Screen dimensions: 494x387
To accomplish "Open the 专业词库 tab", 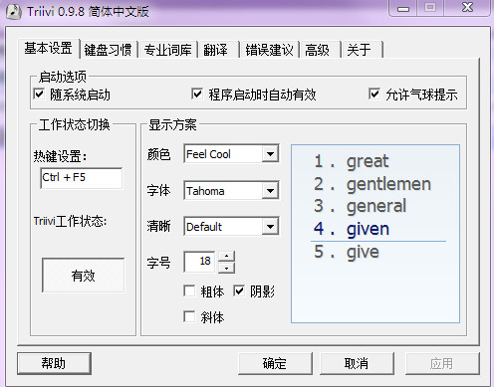I will tap(167, 50).
